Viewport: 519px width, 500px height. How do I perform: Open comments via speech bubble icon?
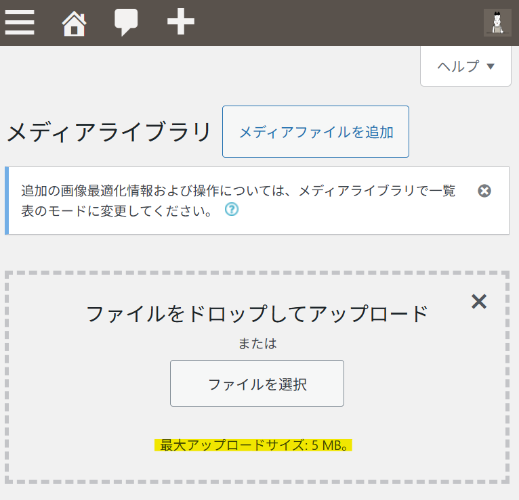[126, 23]
